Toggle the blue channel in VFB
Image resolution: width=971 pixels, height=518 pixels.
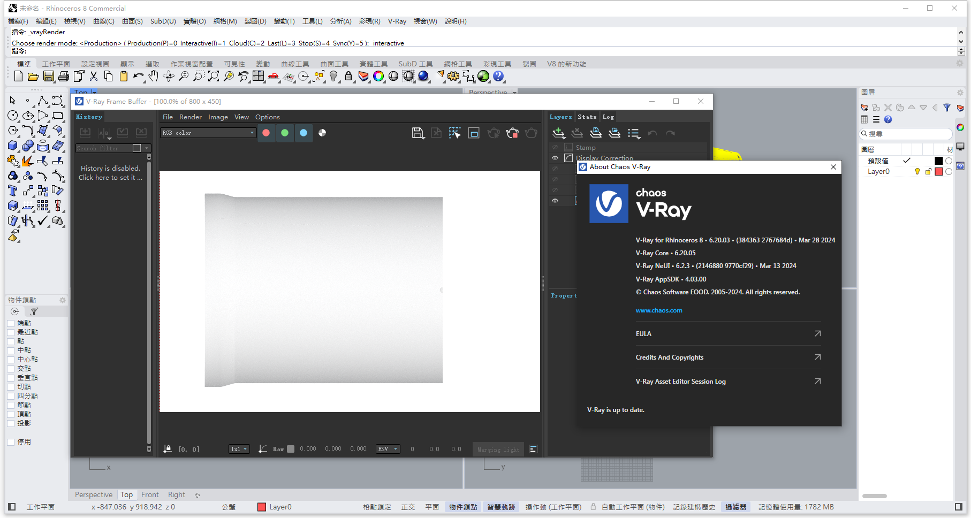(x=304, y=133)
